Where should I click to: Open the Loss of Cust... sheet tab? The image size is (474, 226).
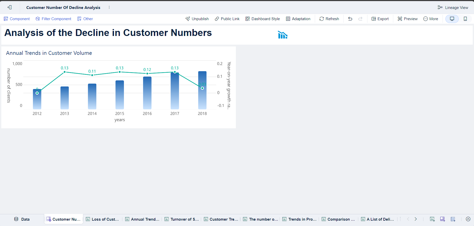click(102, 219)
